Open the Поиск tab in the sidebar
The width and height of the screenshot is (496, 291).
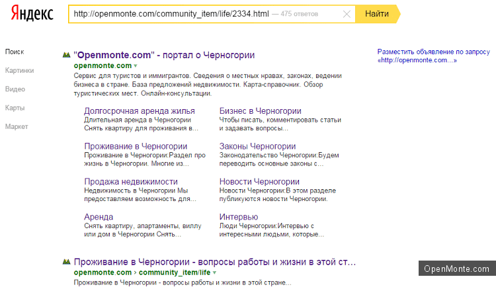(15, 52)
